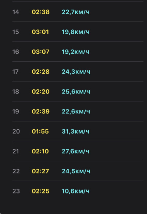Click fastest split time 01:55
The width and height of the screenshot is (147, 214).
click(40, 131)
